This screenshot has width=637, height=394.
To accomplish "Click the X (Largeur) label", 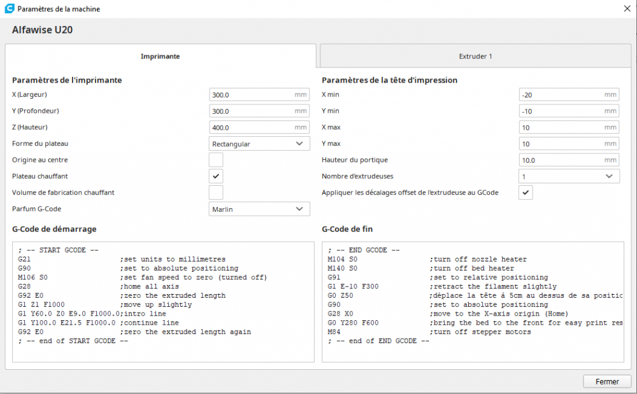I will (x=30, y=95).
